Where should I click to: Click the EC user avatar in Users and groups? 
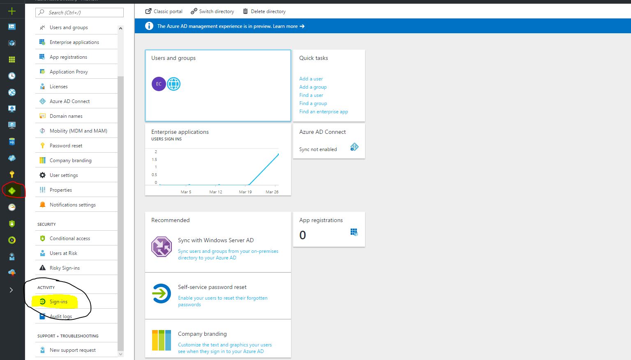(x=159, y=84)
